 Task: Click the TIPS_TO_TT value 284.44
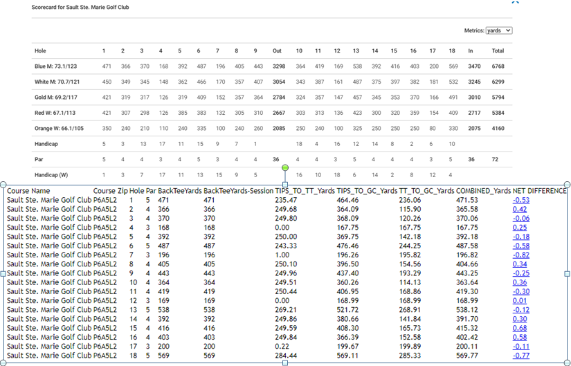pyautogui.click(x=286, y=356)
